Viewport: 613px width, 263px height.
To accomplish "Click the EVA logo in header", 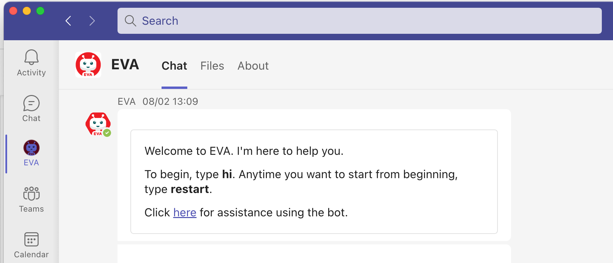I will [88, 65].
